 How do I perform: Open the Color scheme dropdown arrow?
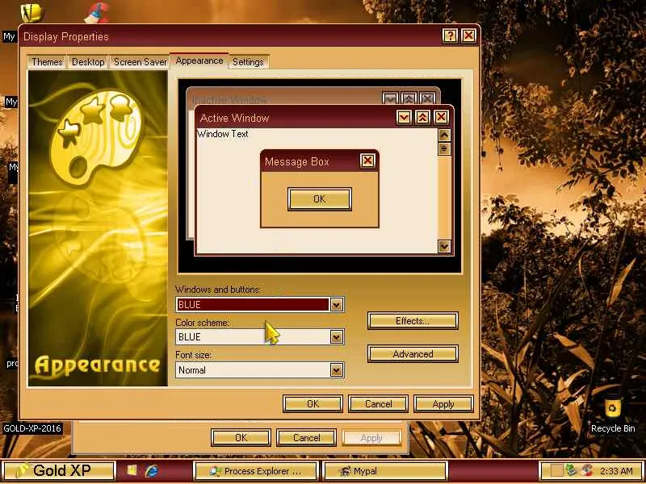coord(337,337)
